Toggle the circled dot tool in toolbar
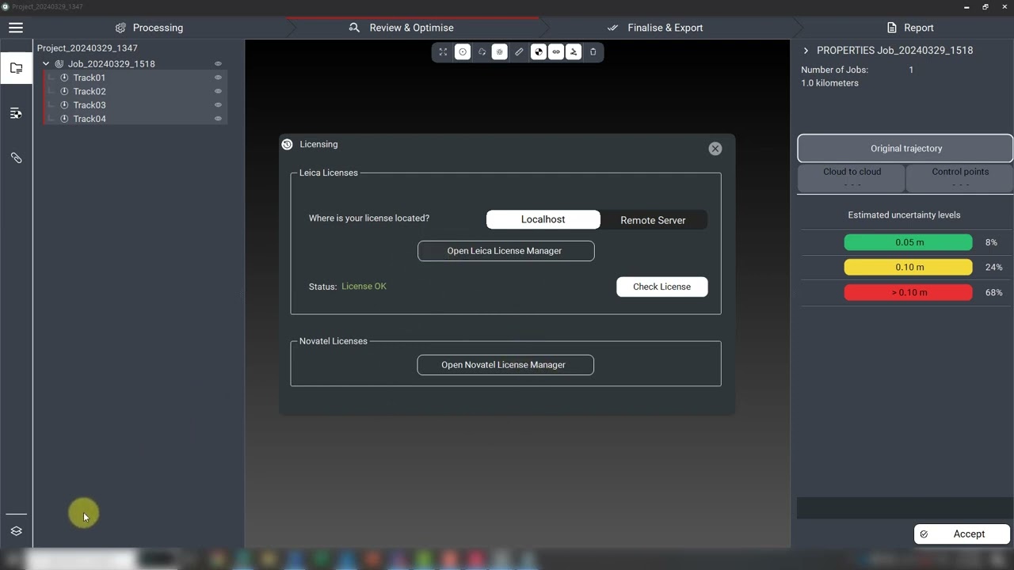The width and height of the screenshot is (1014, 570). pos(463,52)
